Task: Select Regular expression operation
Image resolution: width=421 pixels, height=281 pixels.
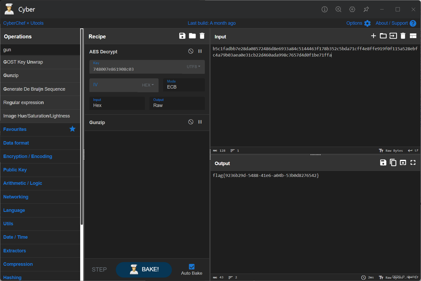Action: tap(40, 103)
